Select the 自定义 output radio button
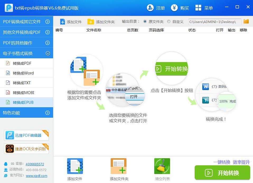The height and width of the screenshot is (183, 253). (x=168, y=21)
